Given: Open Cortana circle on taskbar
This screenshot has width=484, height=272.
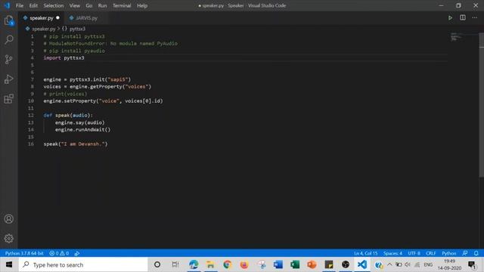Looking at the screenshot, I should [157, 264].
